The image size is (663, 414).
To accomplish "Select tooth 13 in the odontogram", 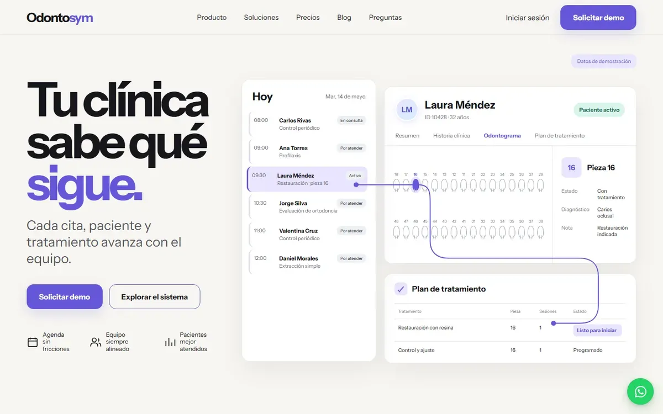I will tap(444, 185).
